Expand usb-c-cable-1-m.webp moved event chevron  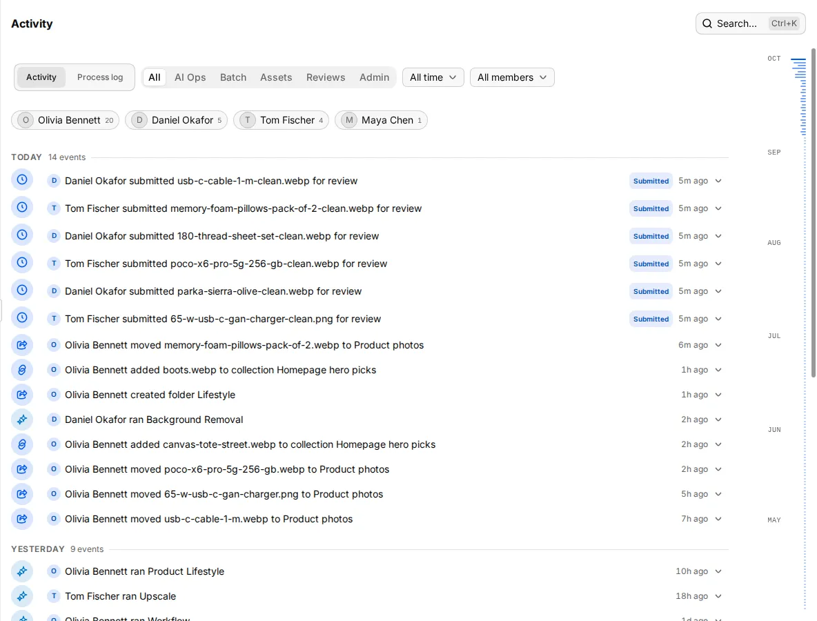pos(718,519)
